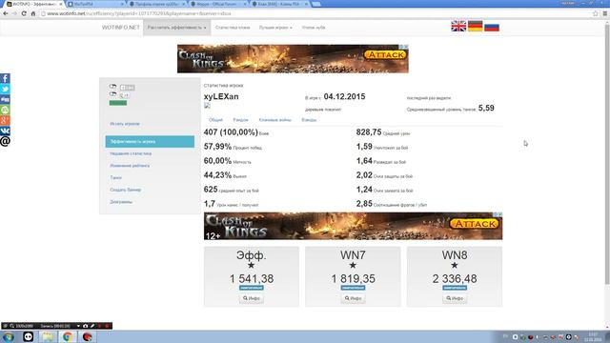Go back with the browser back arrow
The width and height of the screenshot is (610, 343).
(6, 13)
